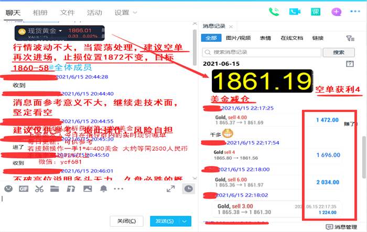The height and width of the screenshot is (232, 367).
Task: Switch to the 相册 tab
Action: 40,13
